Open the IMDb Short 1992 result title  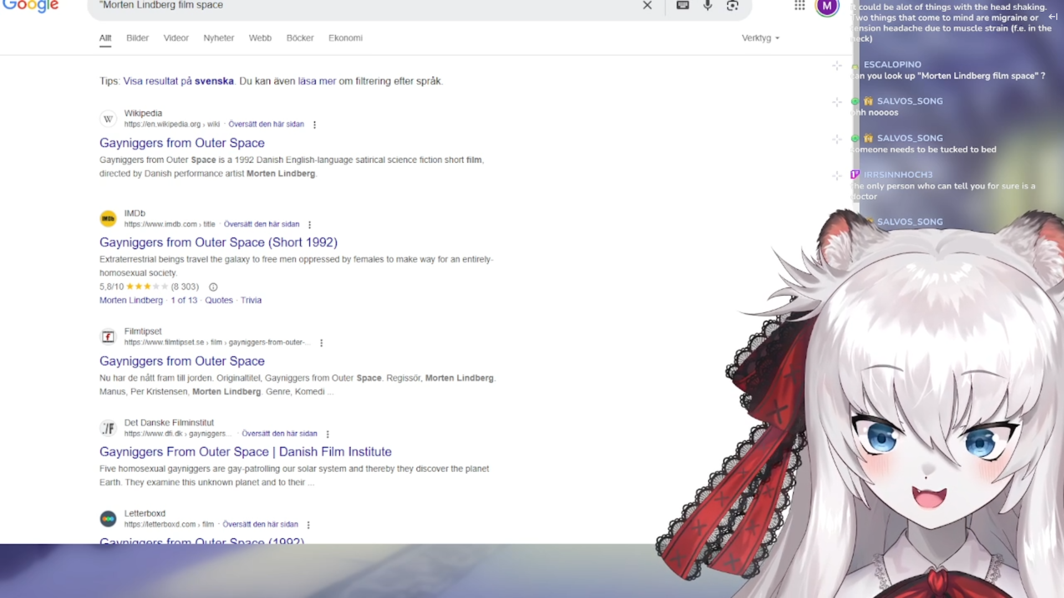point(218,243)
